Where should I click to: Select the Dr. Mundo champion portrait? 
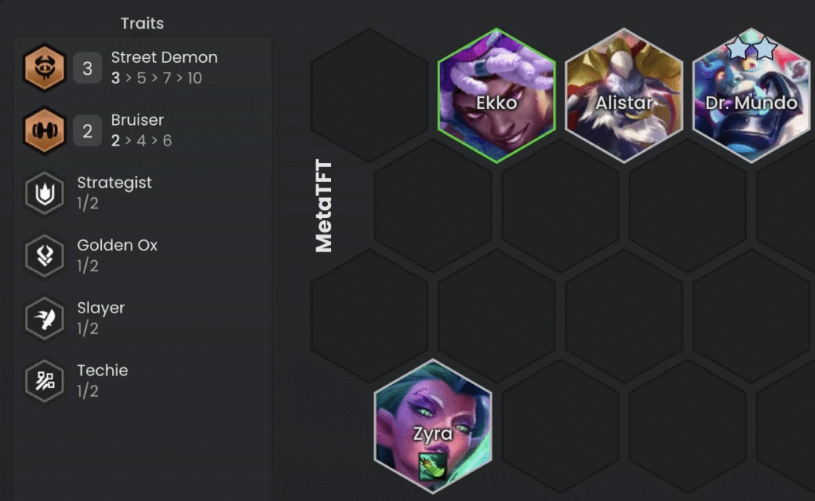(x=751, y=95)
